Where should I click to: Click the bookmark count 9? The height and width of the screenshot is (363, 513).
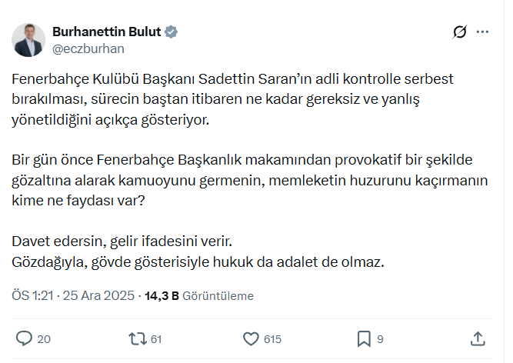click(x=380, y=339)
